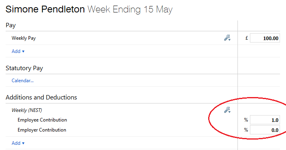Select the Additions and Deductions heading

41,97
